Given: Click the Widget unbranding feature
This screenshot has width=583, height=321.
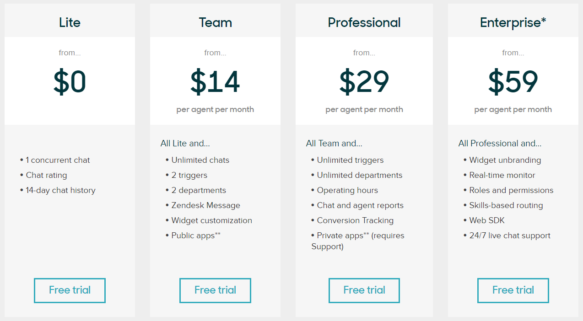Looking at the screenshot, I should [502, 160].
